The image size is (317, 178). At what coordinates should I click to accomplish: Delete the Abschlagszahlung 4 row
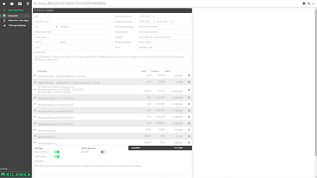pyautogui.click(x=189, y=117)
